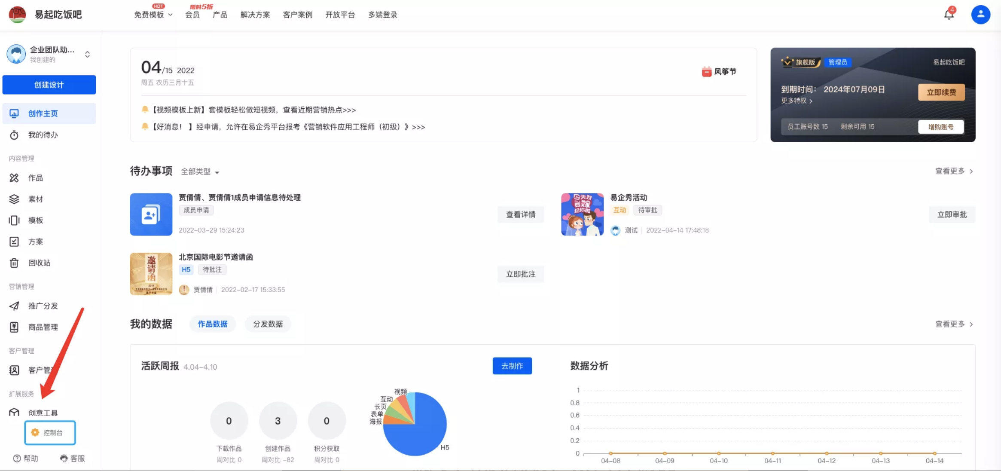Screen dimensions: 1001x471
Task: Click the 04-08 data point on chart
Action: [x=611, y=453]
